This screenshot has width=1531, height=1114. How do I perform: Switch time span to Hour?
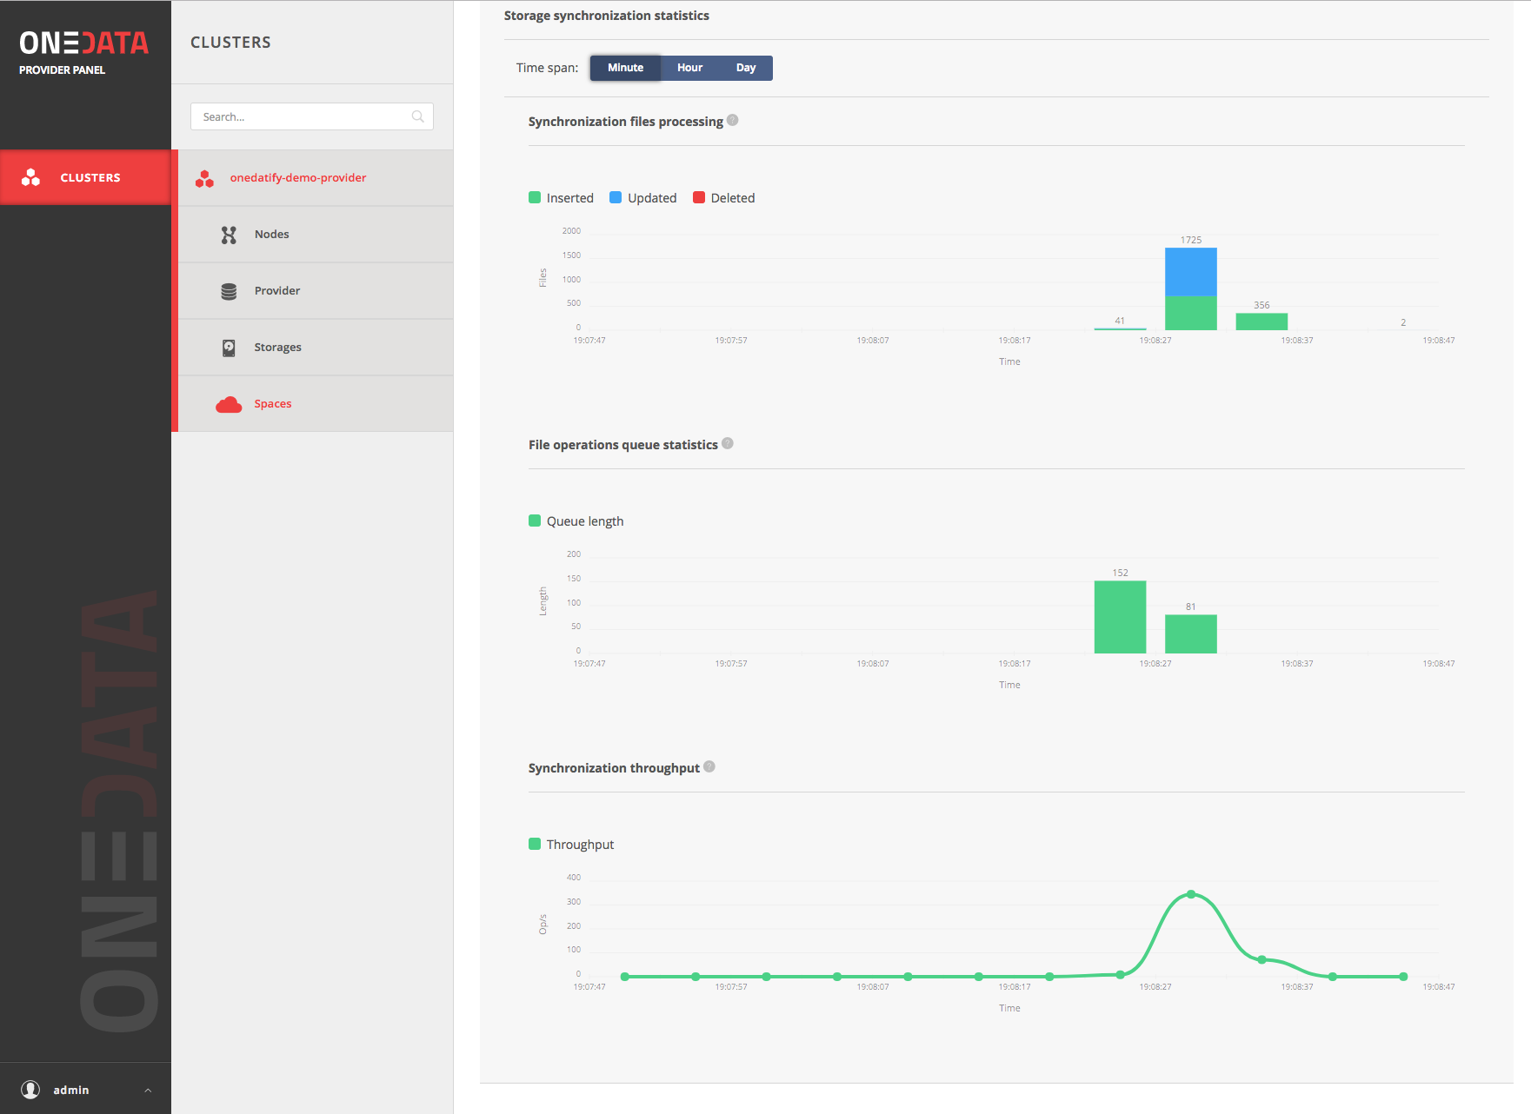689,68
